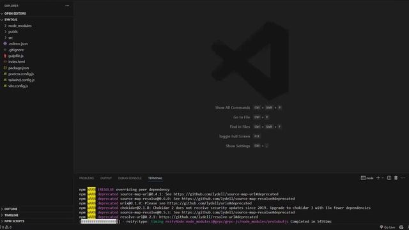
Task: Click Go Live in the status bar
Action: coord(387,227)
